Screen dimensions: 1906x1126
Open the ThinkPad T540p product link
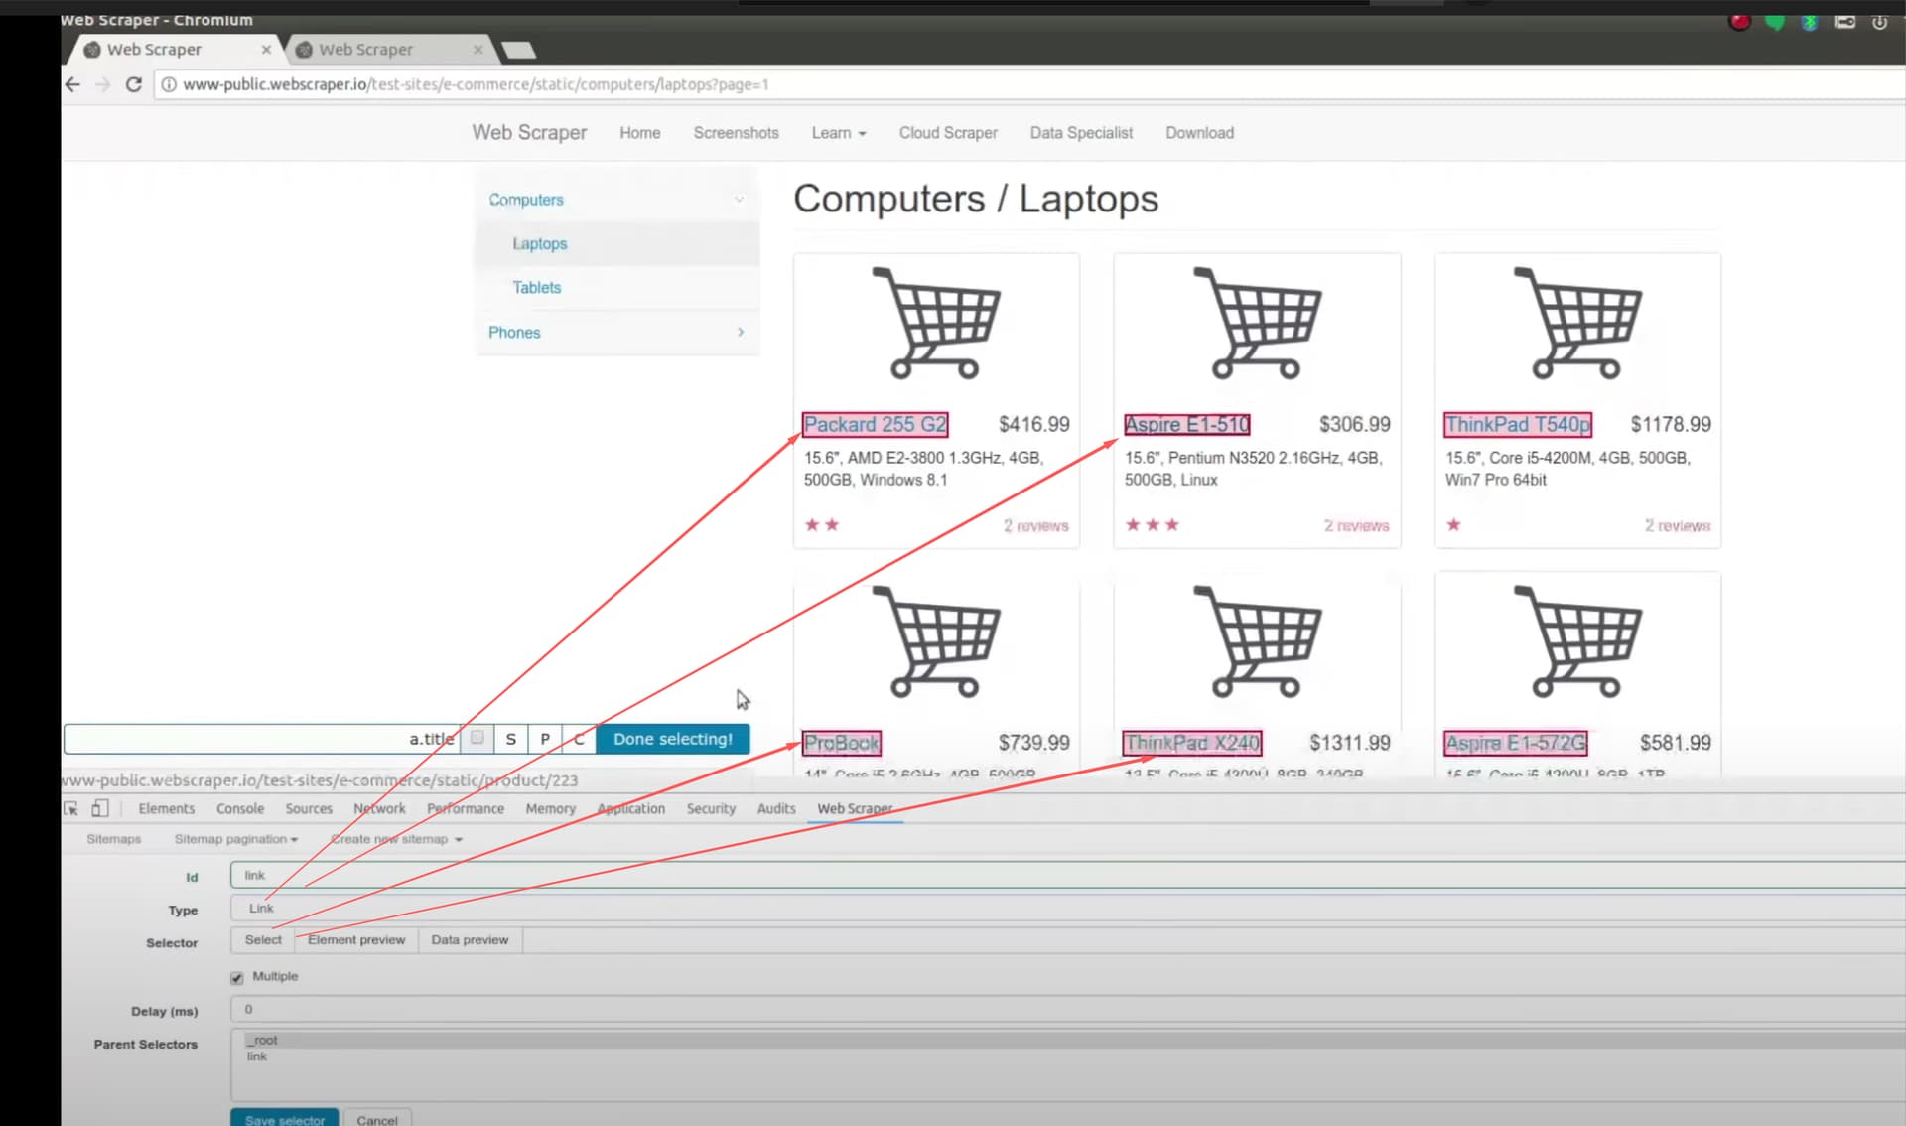coord(1517,424)
